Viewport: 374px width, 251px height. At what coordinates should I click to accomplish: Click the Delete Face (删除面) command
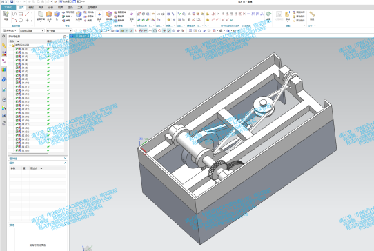click(119, 21)
